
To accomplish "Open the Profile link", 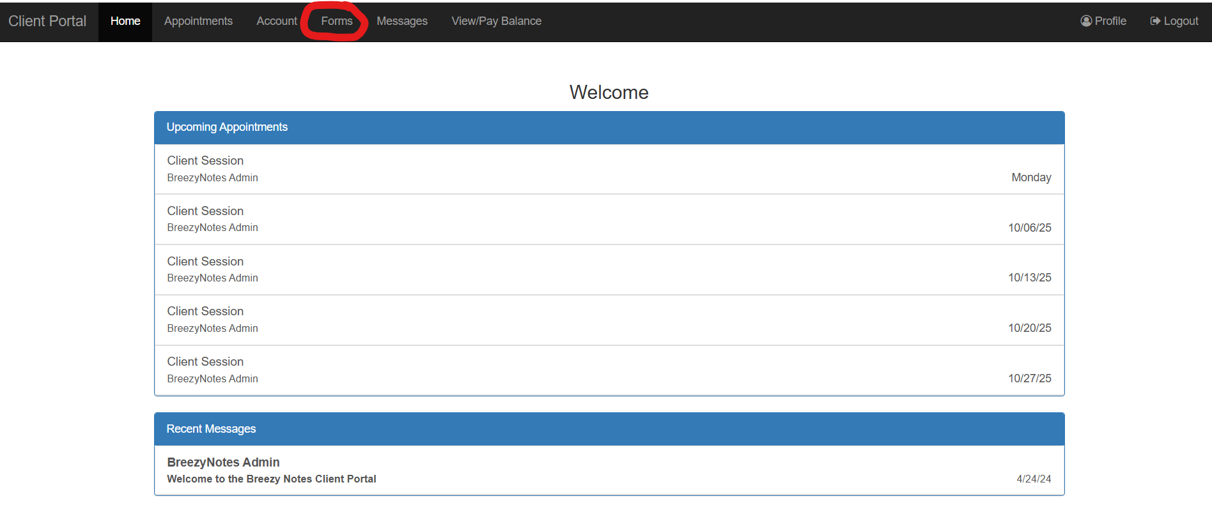I will point(1110,21).
